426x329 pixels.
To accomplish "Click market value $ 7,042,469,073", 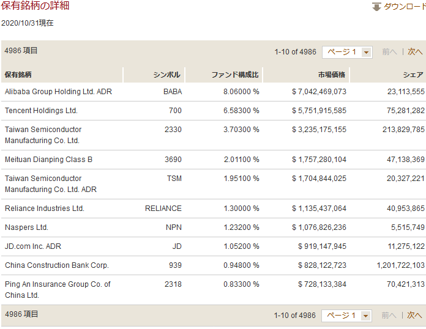I will point(319,92).
